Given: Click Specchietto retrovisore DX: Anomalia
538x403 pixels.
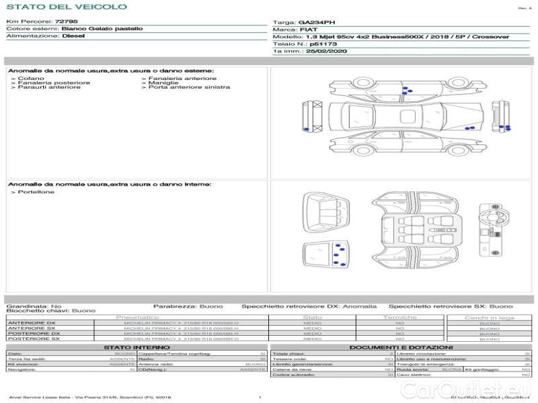Looking at the screenshot, I should [x=309, y=306].
